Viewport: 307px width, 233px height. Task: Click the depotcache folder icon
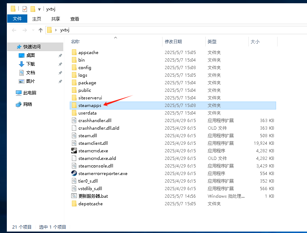[74, 203]
